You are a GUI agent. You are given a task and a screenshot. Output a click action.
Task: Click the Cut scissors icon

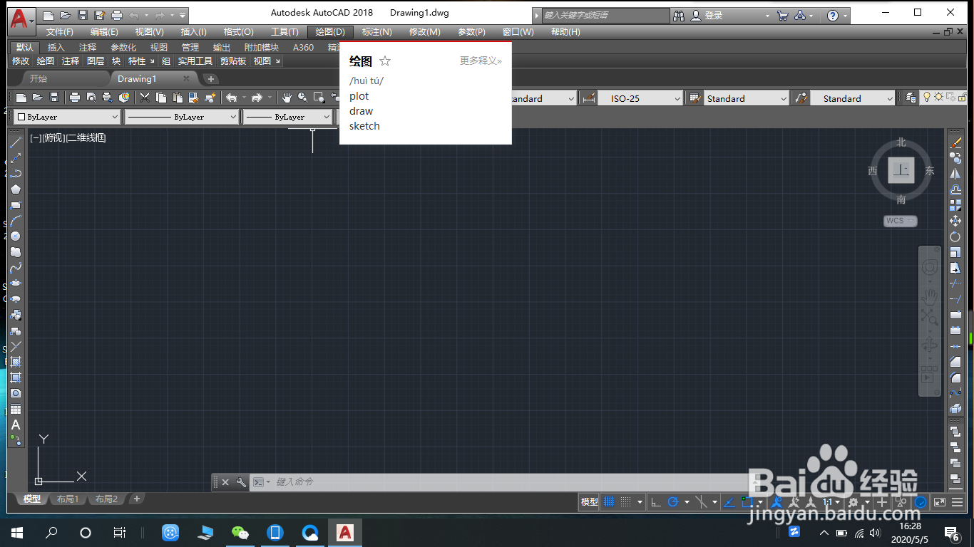click(x=145, y=98)
